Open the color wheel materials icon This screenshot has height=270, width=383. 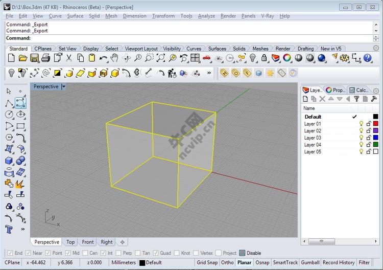click(287, 58)
